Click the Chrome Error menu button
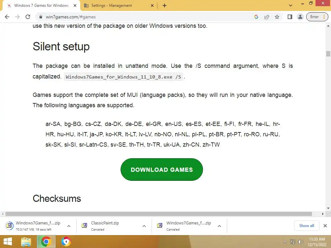 tap(317, 17)
